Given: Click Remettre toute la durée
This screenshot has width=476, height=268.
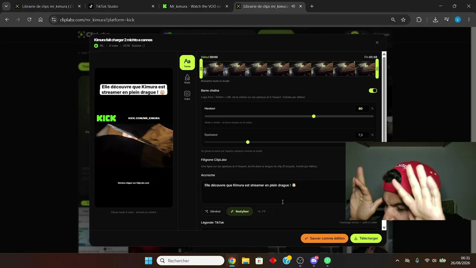Looking at the screenshot, I should tap(215, 81).
